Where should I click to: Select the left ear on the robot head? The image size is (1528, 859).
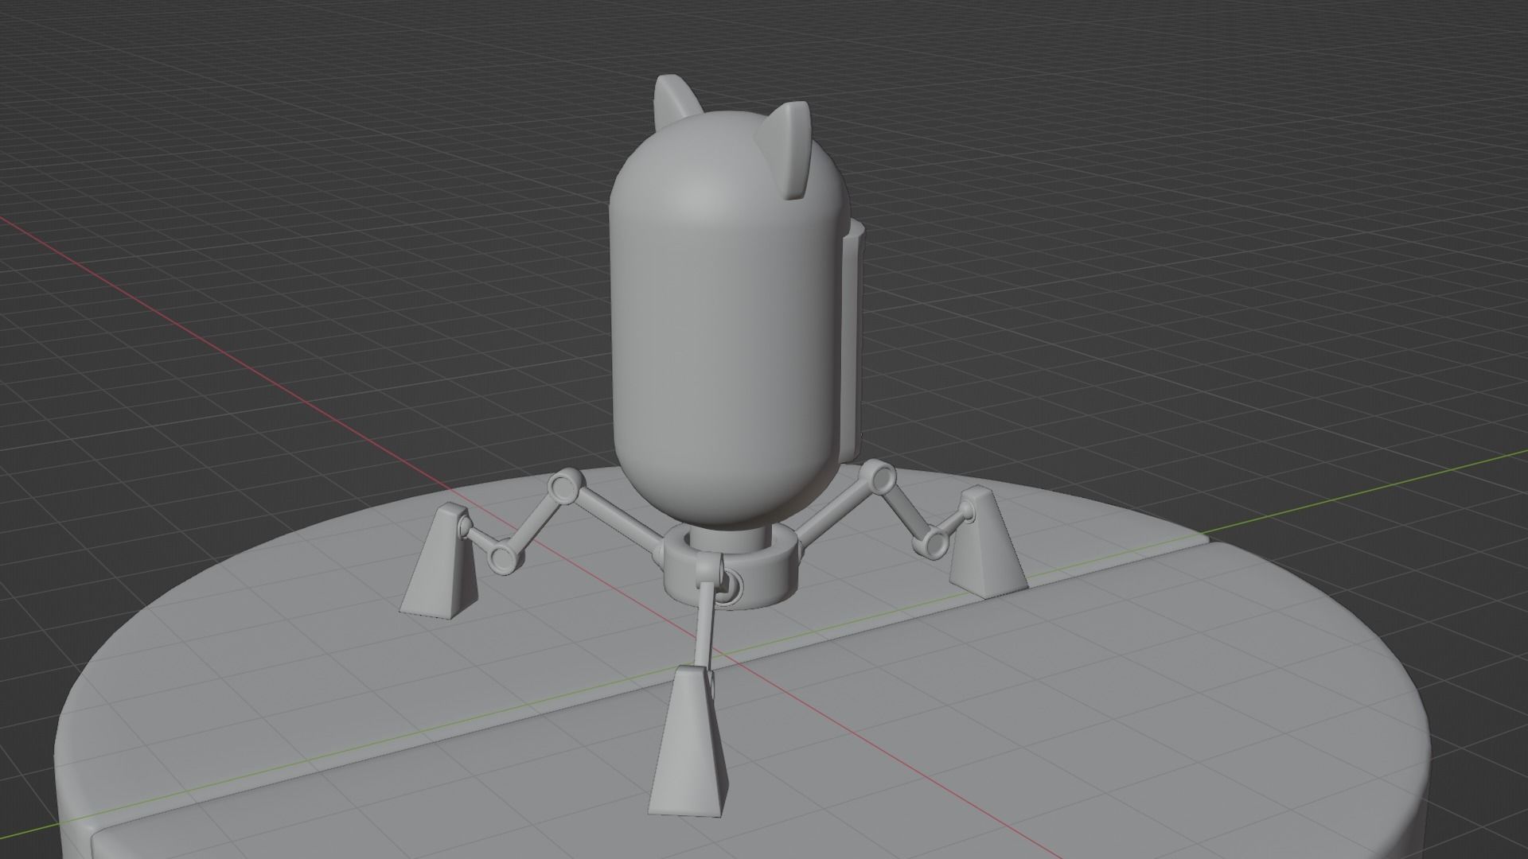coord(676,101)
